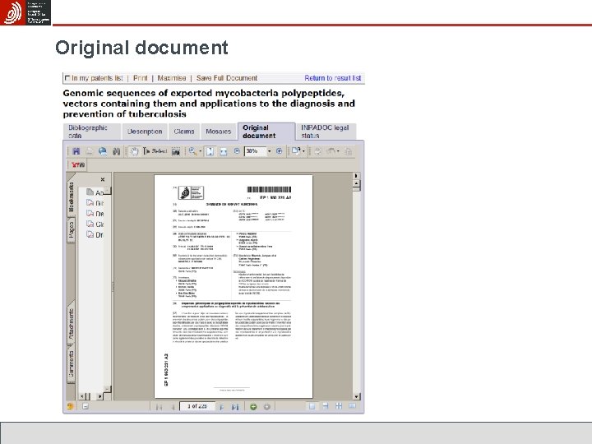The image size is (592, 444).
Task: Select the 'Ab' bookmark entry
Action: [95, 192]
